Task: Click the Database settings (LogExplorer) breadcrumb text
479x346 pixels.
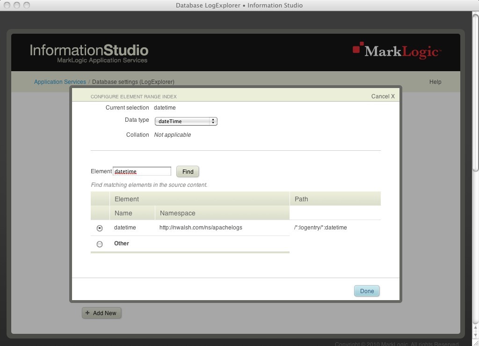Action: click(x=133, y=82)
